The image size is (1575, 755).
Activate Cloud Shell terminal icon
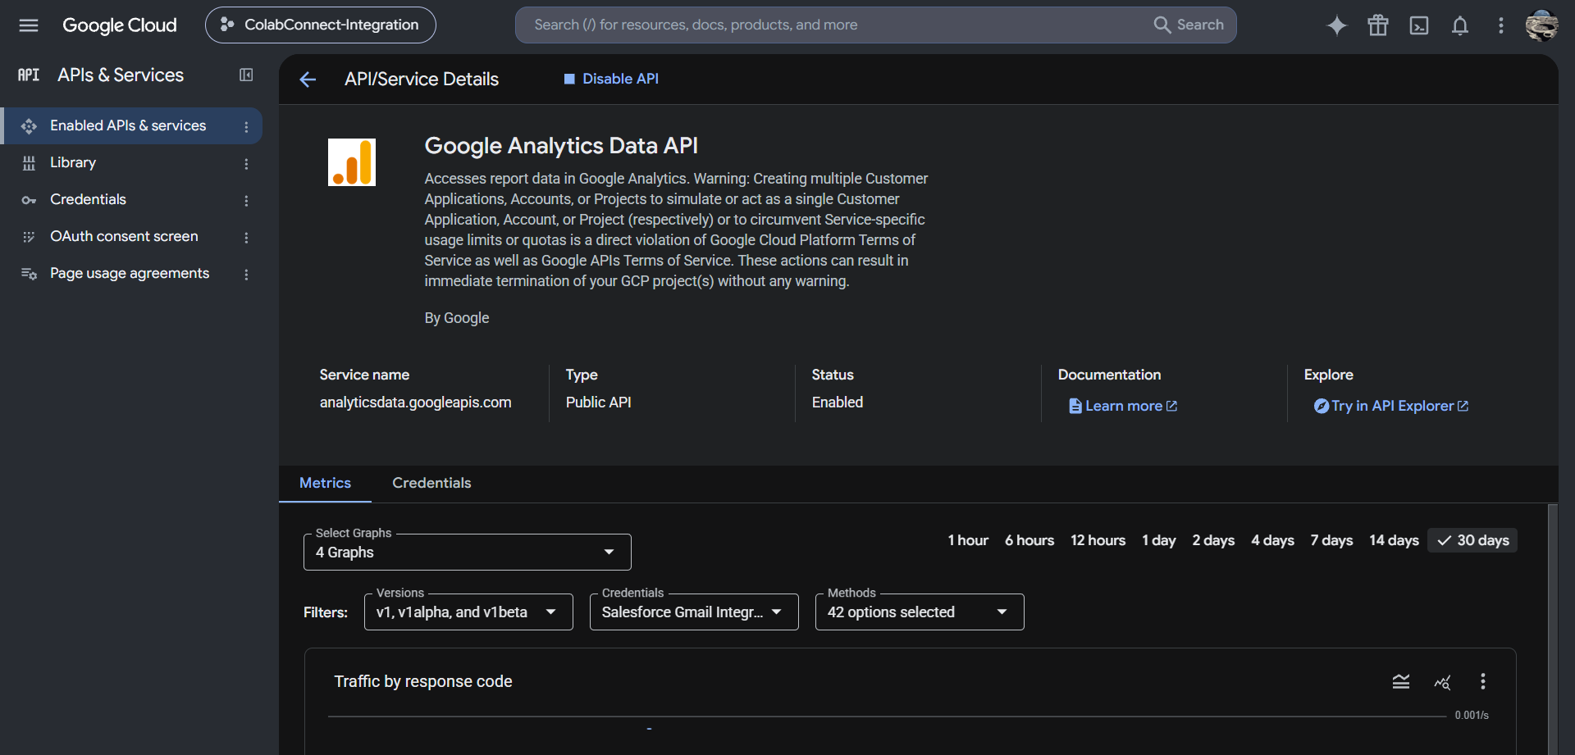click(x=1419, y=25)
